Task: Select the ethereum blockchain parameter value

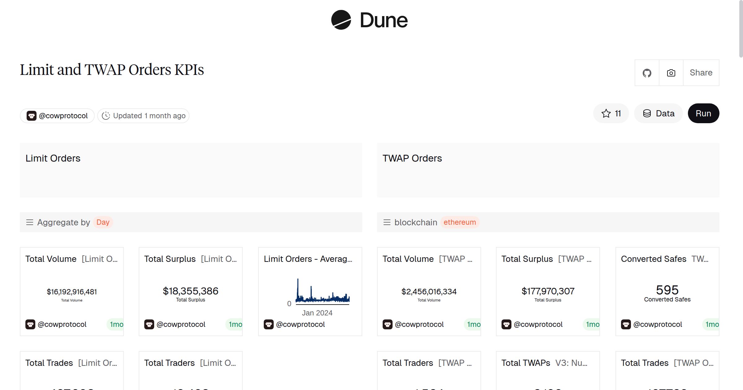Action: (460, 222)
